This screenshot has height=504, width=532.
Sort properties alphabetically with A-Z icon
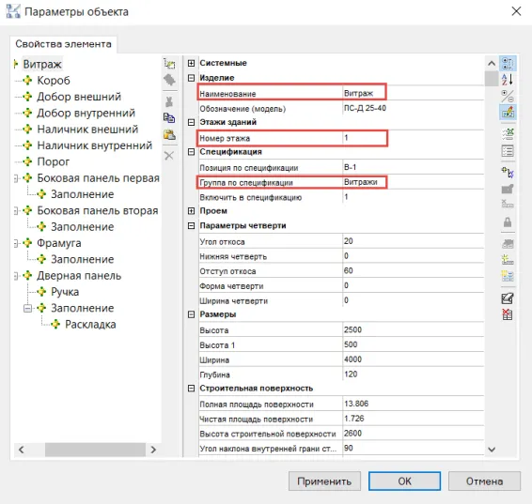coord(508,80)
